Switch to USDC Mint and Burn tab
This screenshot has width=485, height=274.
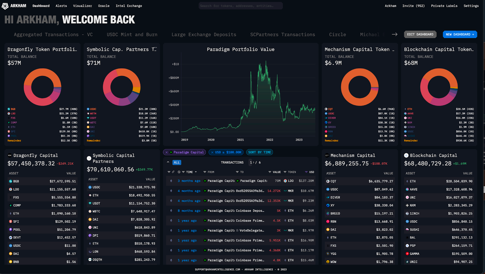(132, 35)
